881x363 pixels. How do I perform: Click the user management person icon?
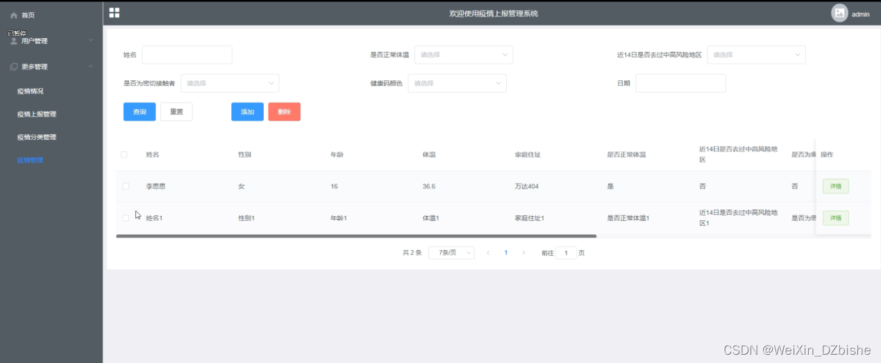(x=13, y=41)
